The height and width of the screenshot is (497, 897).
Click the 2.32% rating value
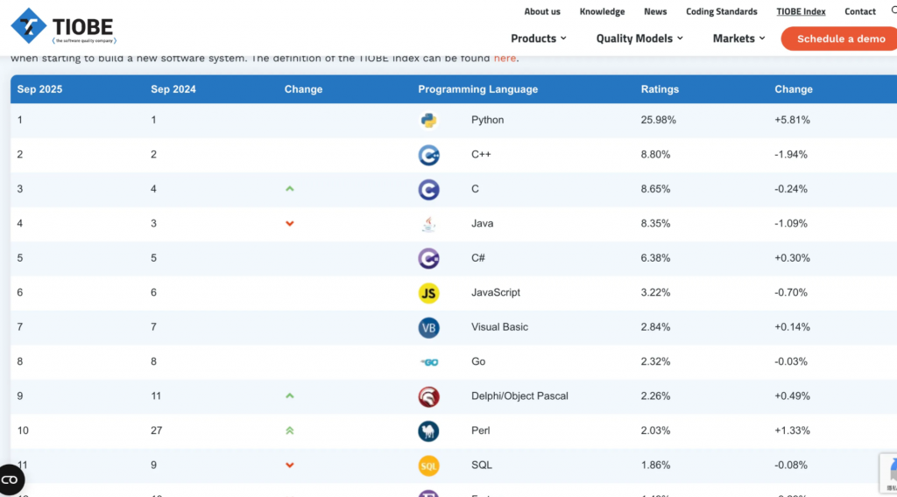point(655,361)
